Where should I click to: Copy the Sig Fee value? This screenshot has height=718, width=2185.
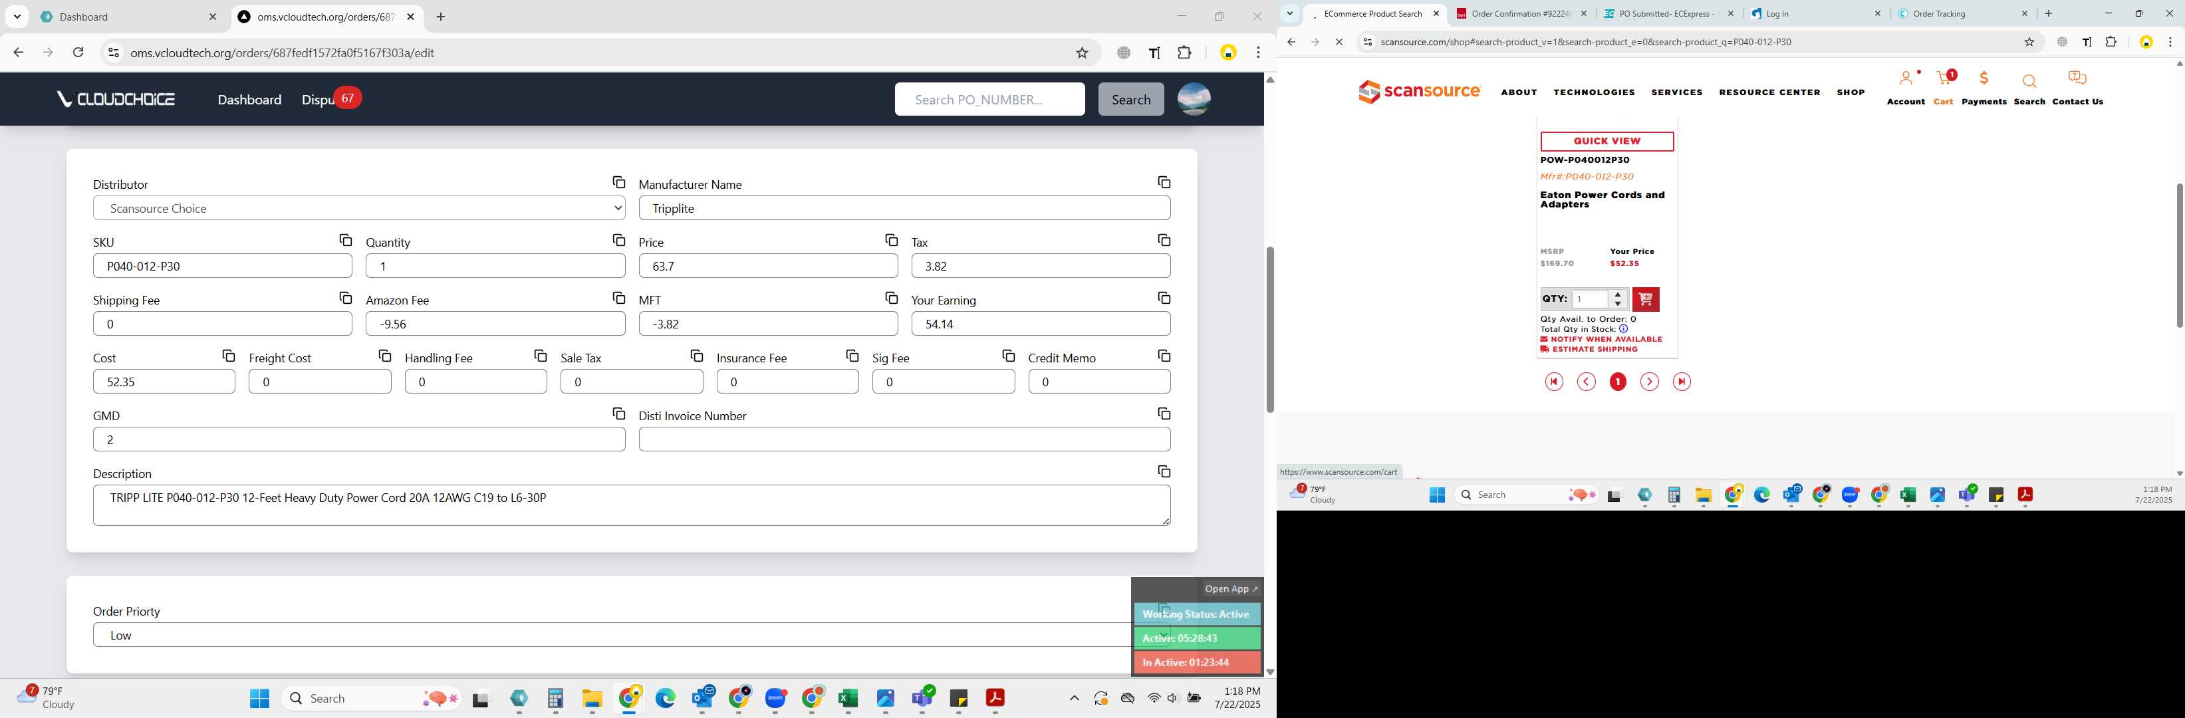point(1007,355)
